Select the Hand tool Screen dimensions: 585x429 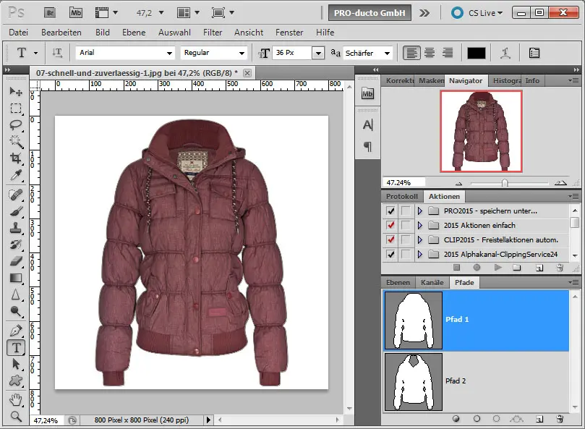(15, 399)
